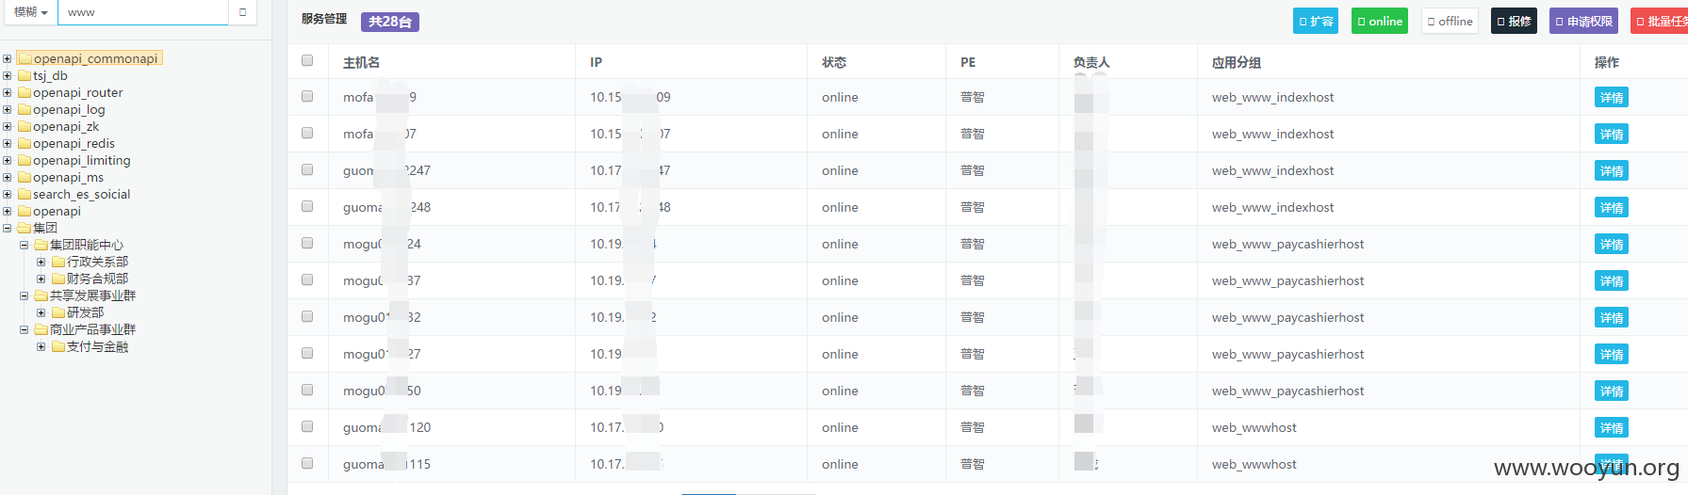
Task: Select the 研发部 tree label
Action: pos(85,312)
